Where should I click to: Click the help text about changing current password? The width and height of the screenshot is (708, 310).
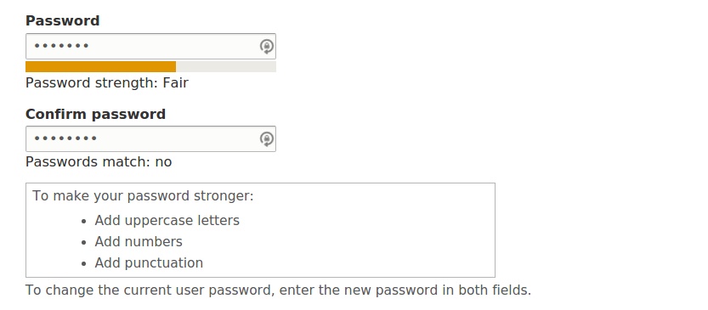pos(278,290)
